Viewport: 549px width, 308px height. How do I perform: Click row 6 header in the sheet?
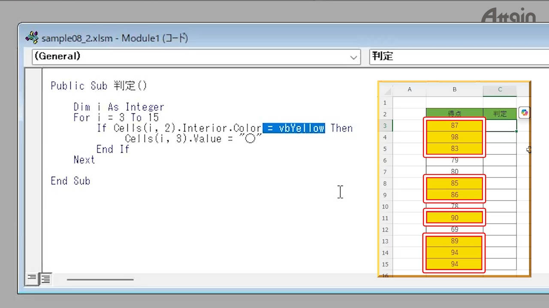tap(385, 160)
